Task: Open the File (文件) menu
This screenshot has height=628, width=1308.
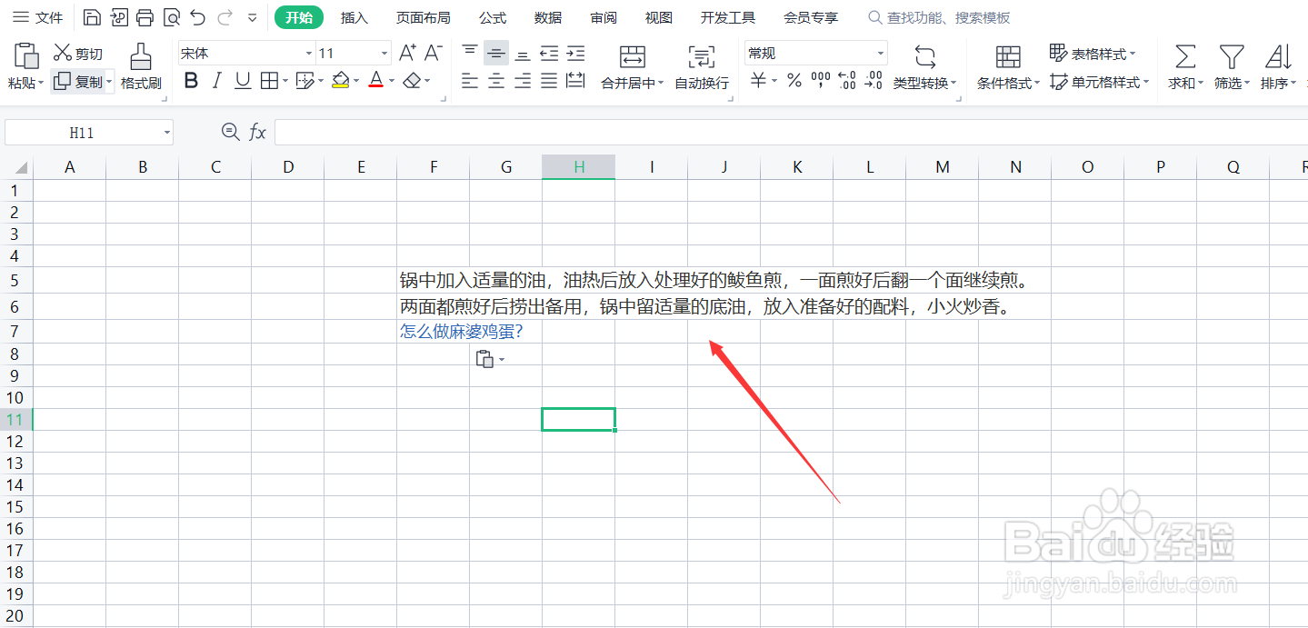Action: [38, 17]
